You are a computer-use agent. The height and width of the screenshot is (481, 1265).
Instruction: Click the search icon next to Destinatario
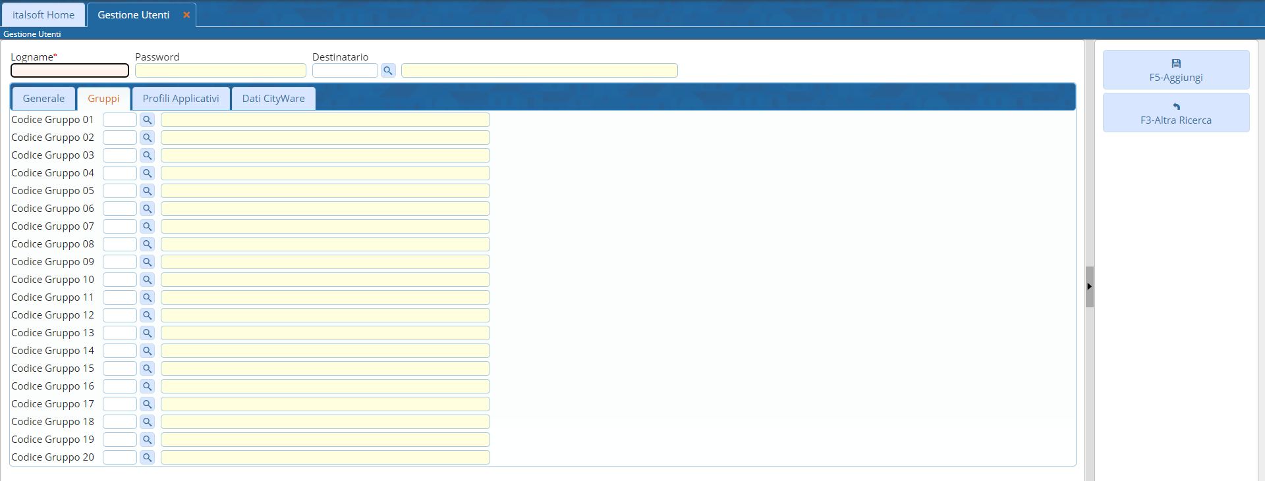388,70
